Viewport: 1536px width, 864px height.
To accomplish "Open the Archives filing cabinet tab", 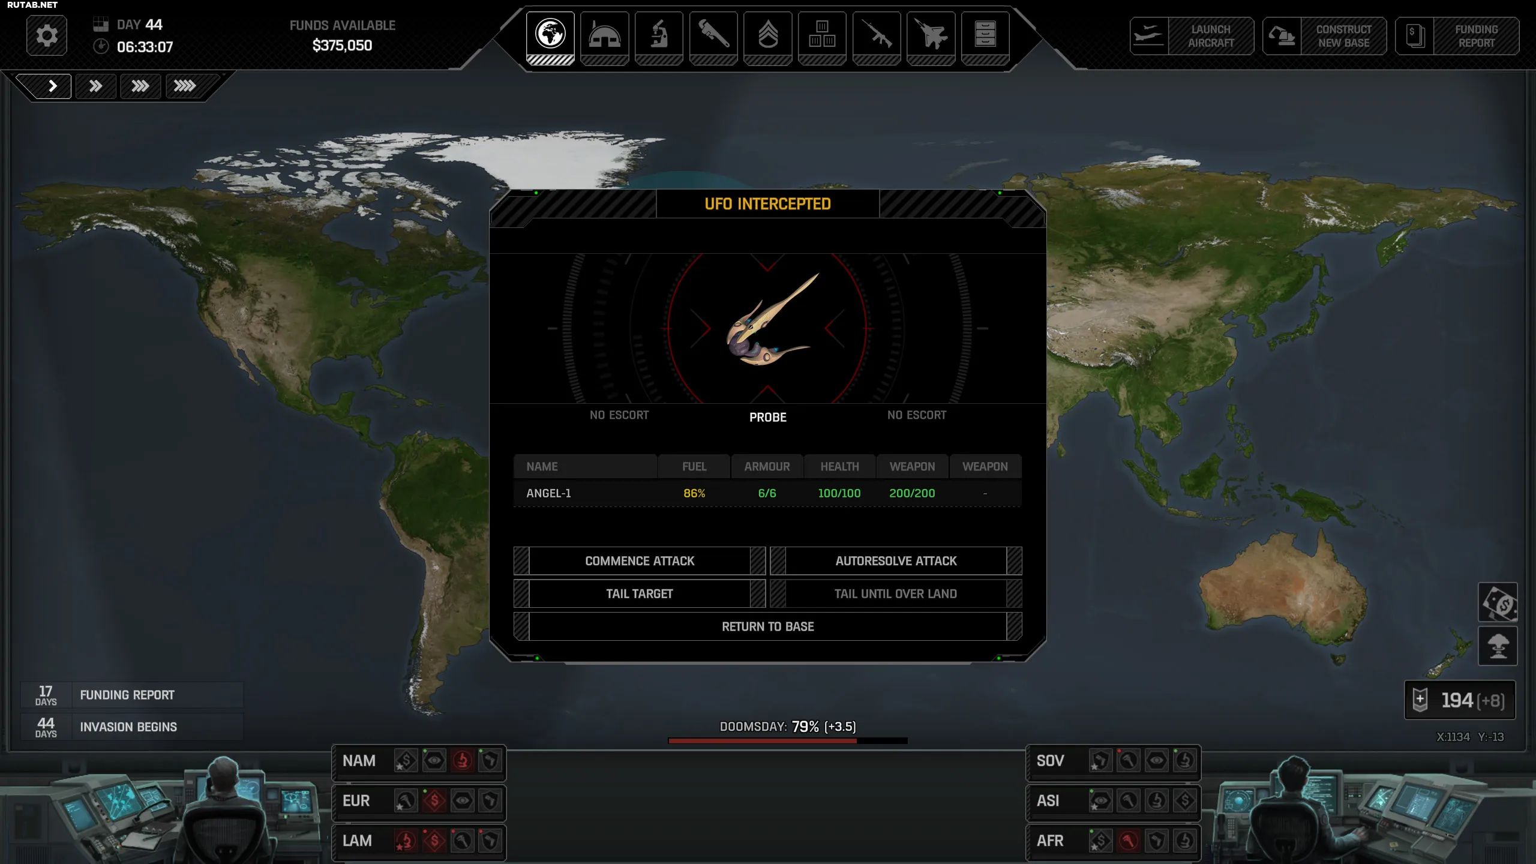I will 985,35.
